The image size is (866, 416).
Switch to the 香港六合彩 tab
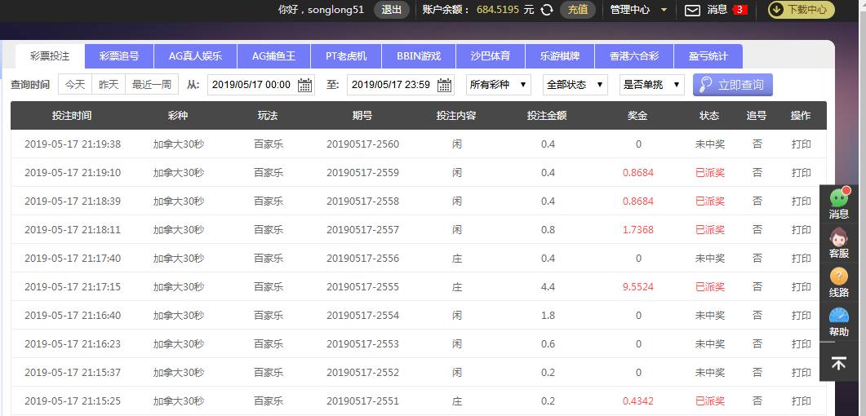point(628,56)
